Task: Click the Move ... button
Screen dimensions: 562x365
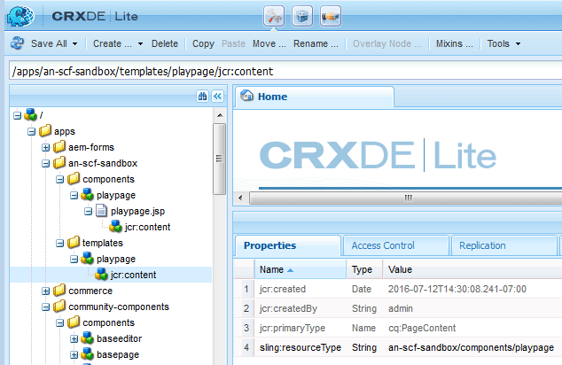Action: pyautogui.click(x=269, y=43)
